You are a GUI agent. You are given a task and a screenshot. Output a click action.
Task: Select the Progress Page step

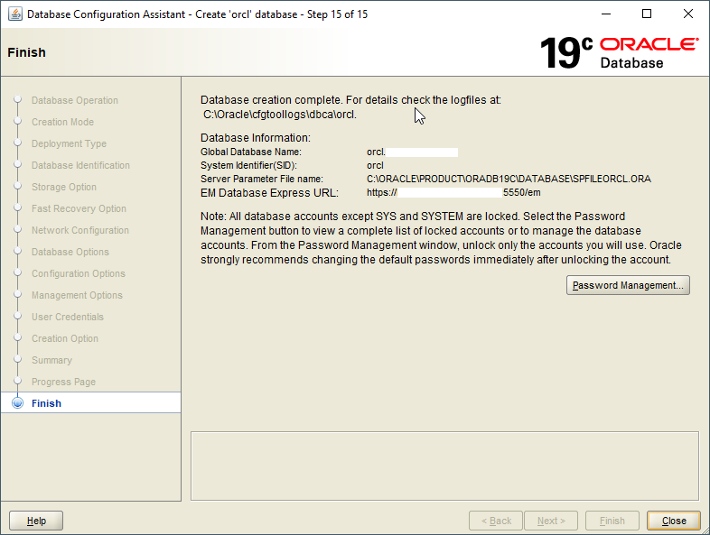(63, 383)
